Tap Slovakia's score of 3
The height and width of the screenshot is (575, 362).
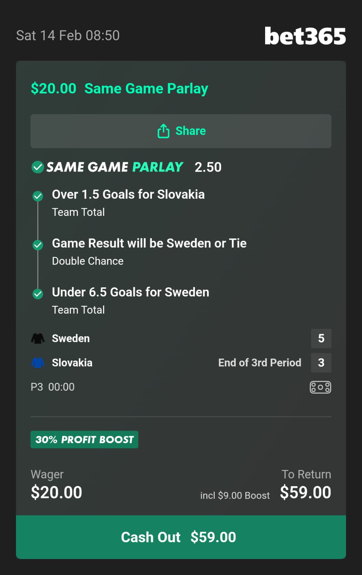[321, 363]
